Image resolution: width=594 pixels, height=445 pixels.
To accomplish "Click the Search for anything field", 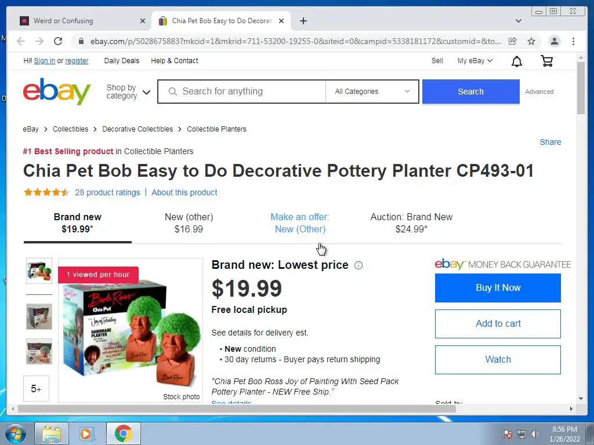I will [241, 92].
